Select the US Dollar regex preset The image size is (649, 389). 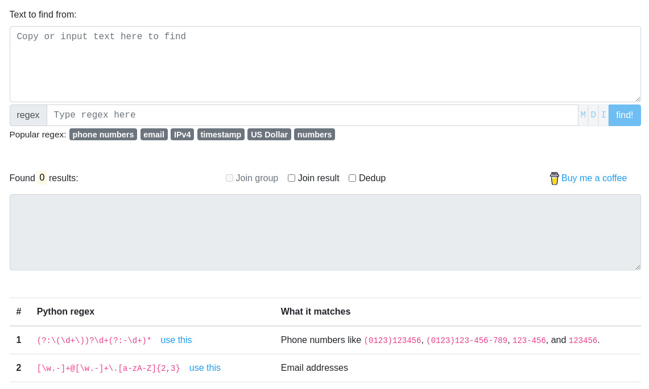click(x=269, y=134)
